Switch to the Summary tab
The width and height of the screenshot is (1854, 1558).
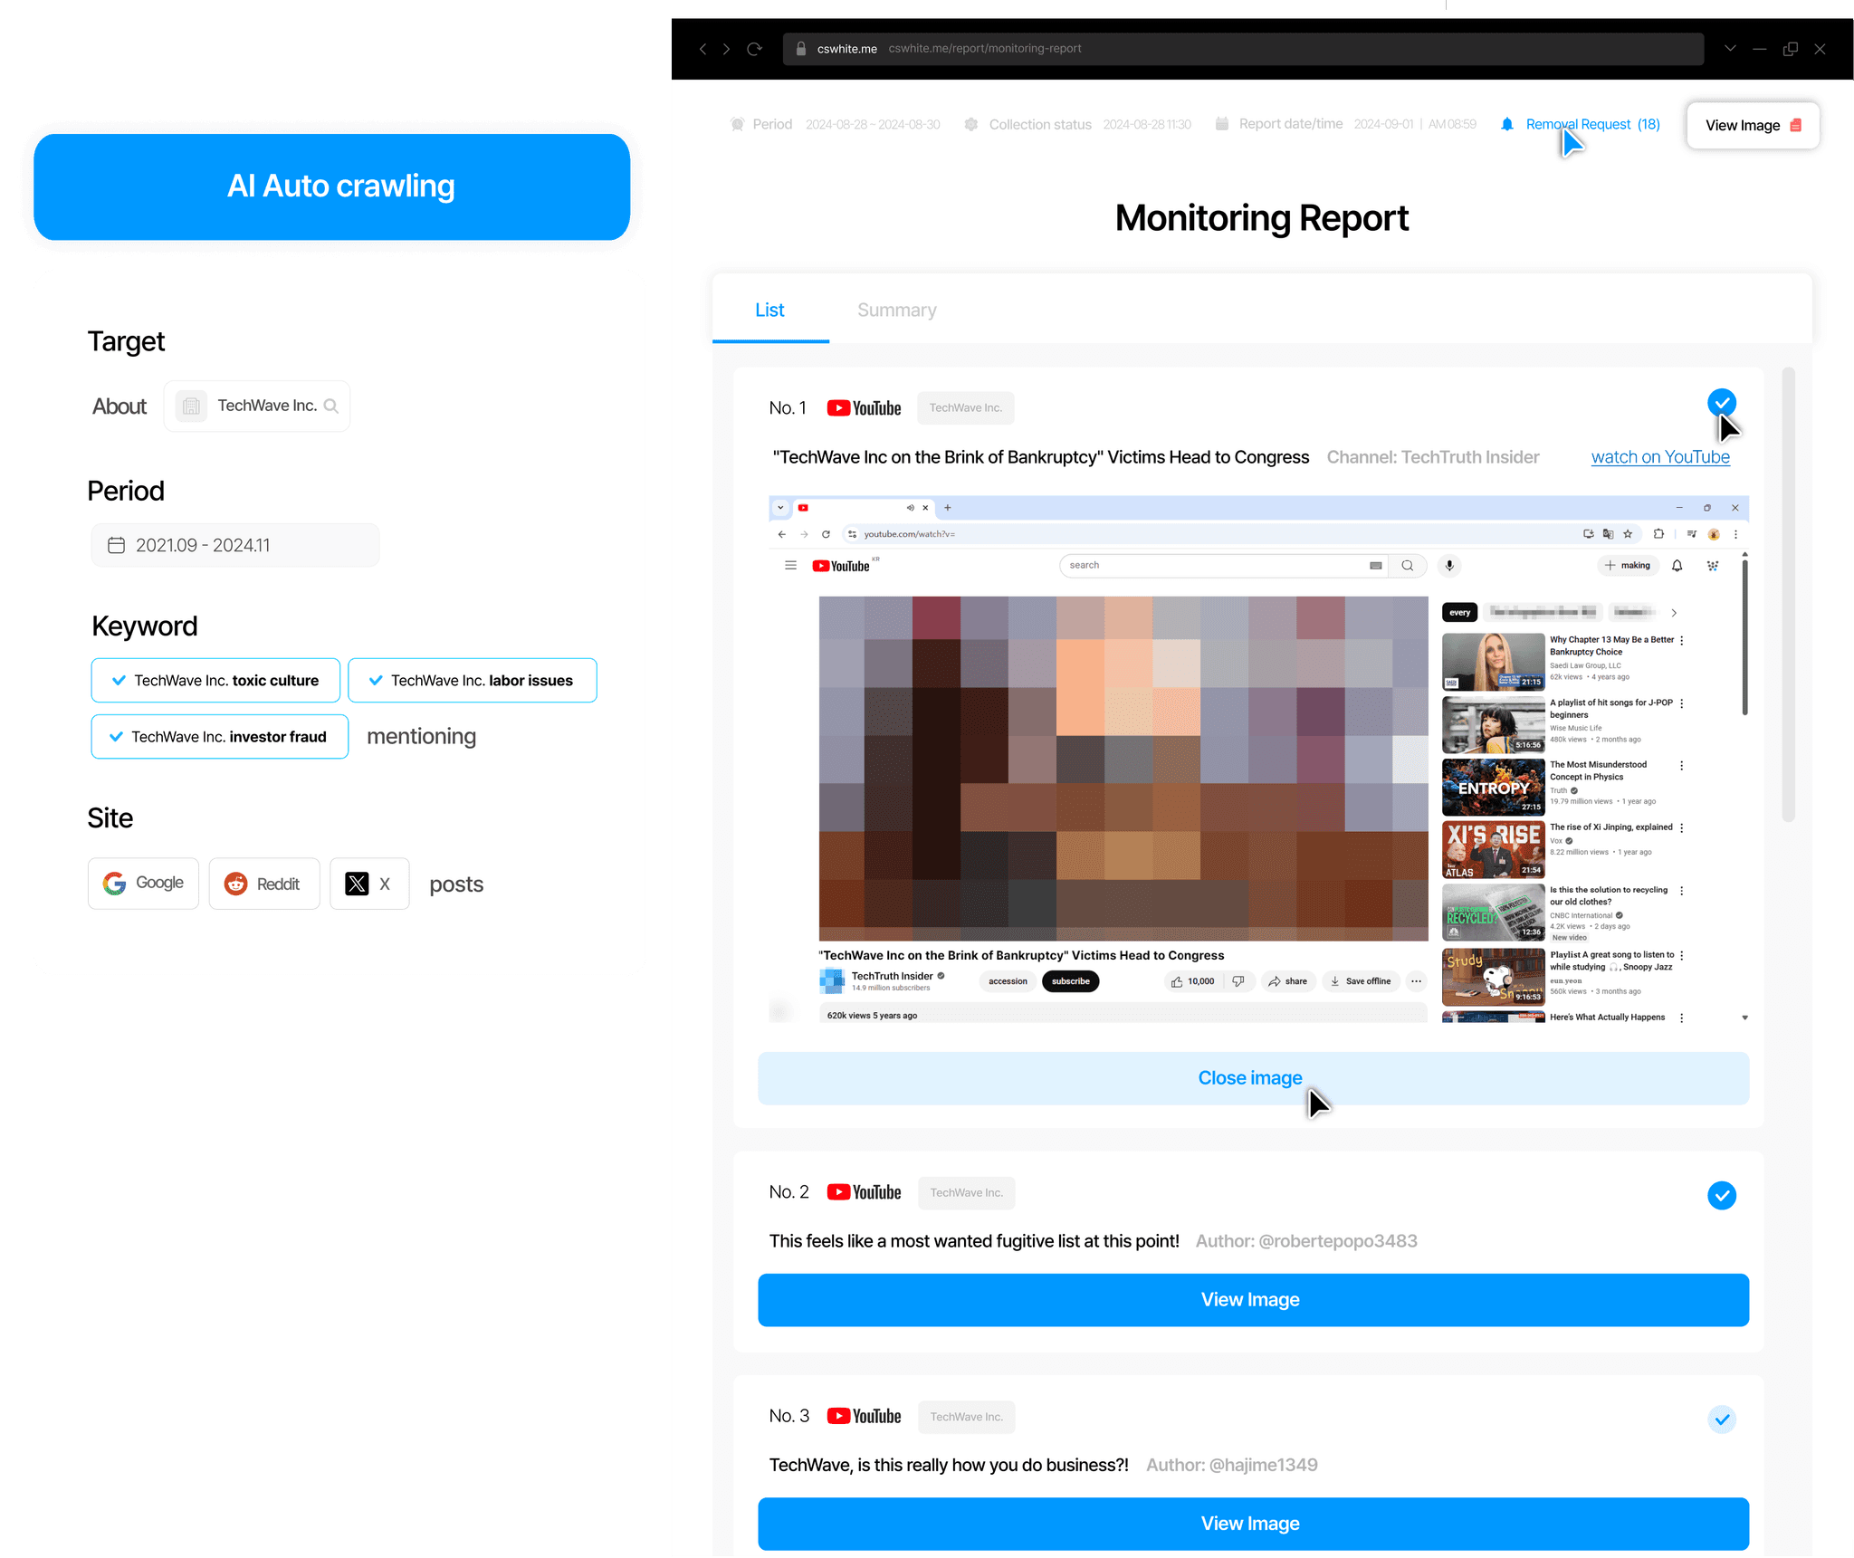896,311
